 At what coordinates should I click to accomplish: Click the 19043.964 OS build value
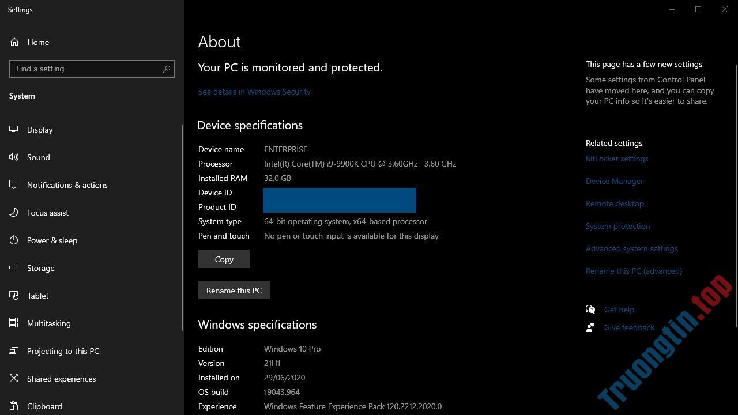pyautogui.click(x=282, y=392)
